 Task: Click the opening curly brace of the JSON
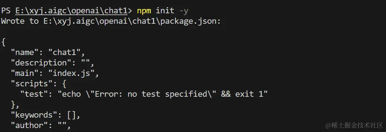pos(4,42)
